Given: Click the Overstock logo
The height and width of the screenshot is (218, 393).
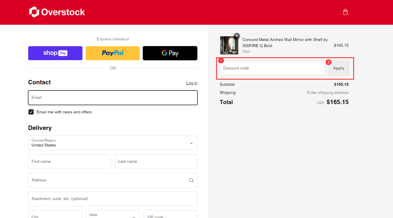Looking at the screenshot, I should coord(57,12).
